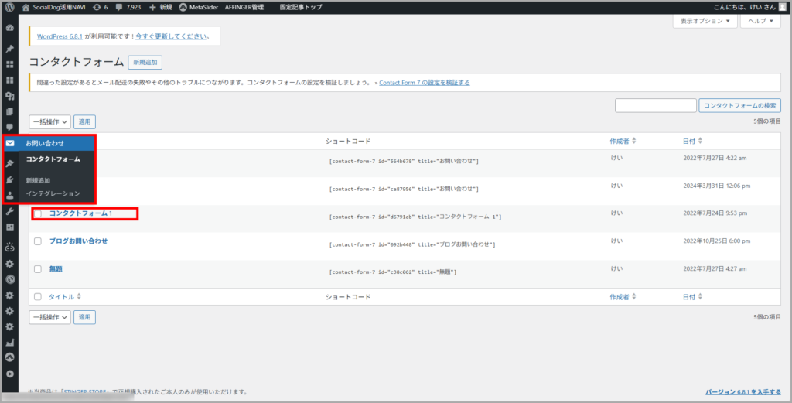
Task: Select コンタクトフォーム in the sidebar submenu
Action: click(x=53, y=159)
